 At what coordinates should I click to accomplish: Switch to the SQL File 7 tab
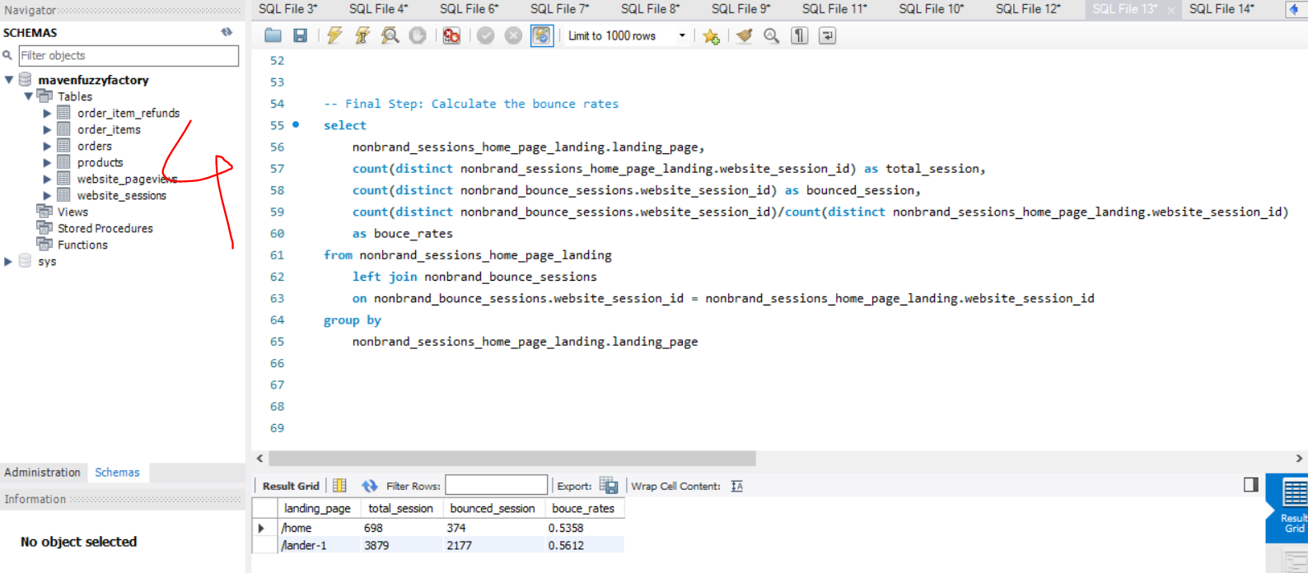tap(560, 9)
